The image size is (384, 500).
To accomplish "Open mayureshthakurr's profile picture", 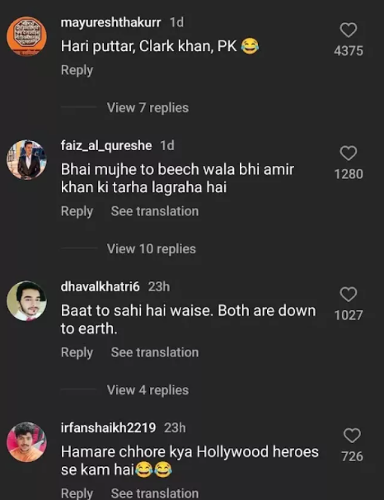I will pyautogui.click(x=26, y=36).
